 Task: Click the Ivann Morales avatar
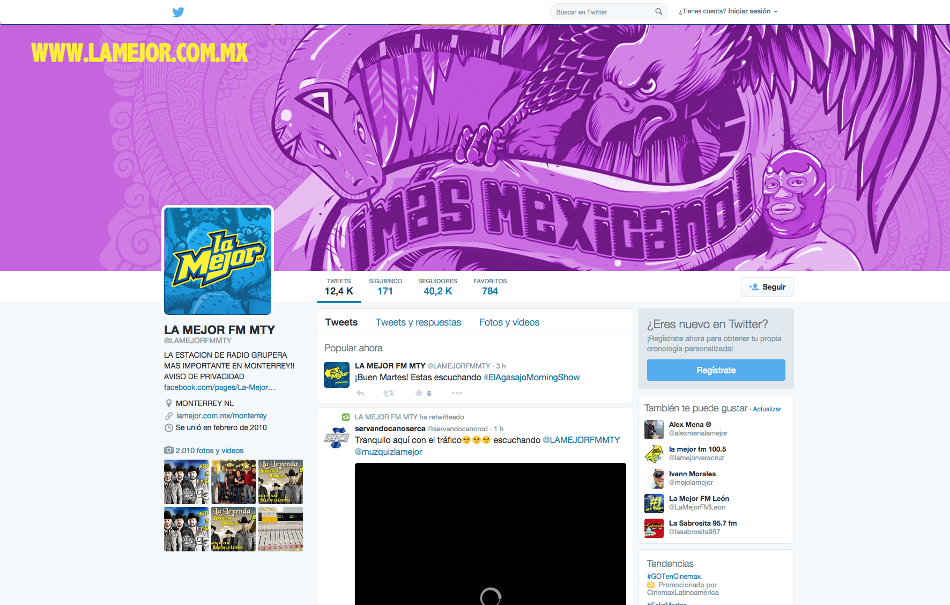pos(654,478)
